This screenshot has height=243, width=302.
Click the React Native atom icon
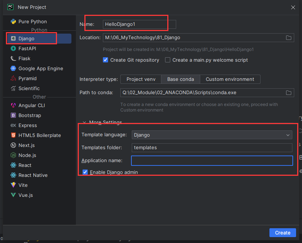click(x=13, y=175)
